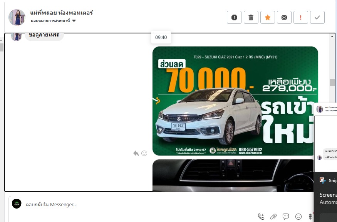Delete conversation with the trash icon
The width and height of the screenshot is (337, 222).
tap(251, 17)
